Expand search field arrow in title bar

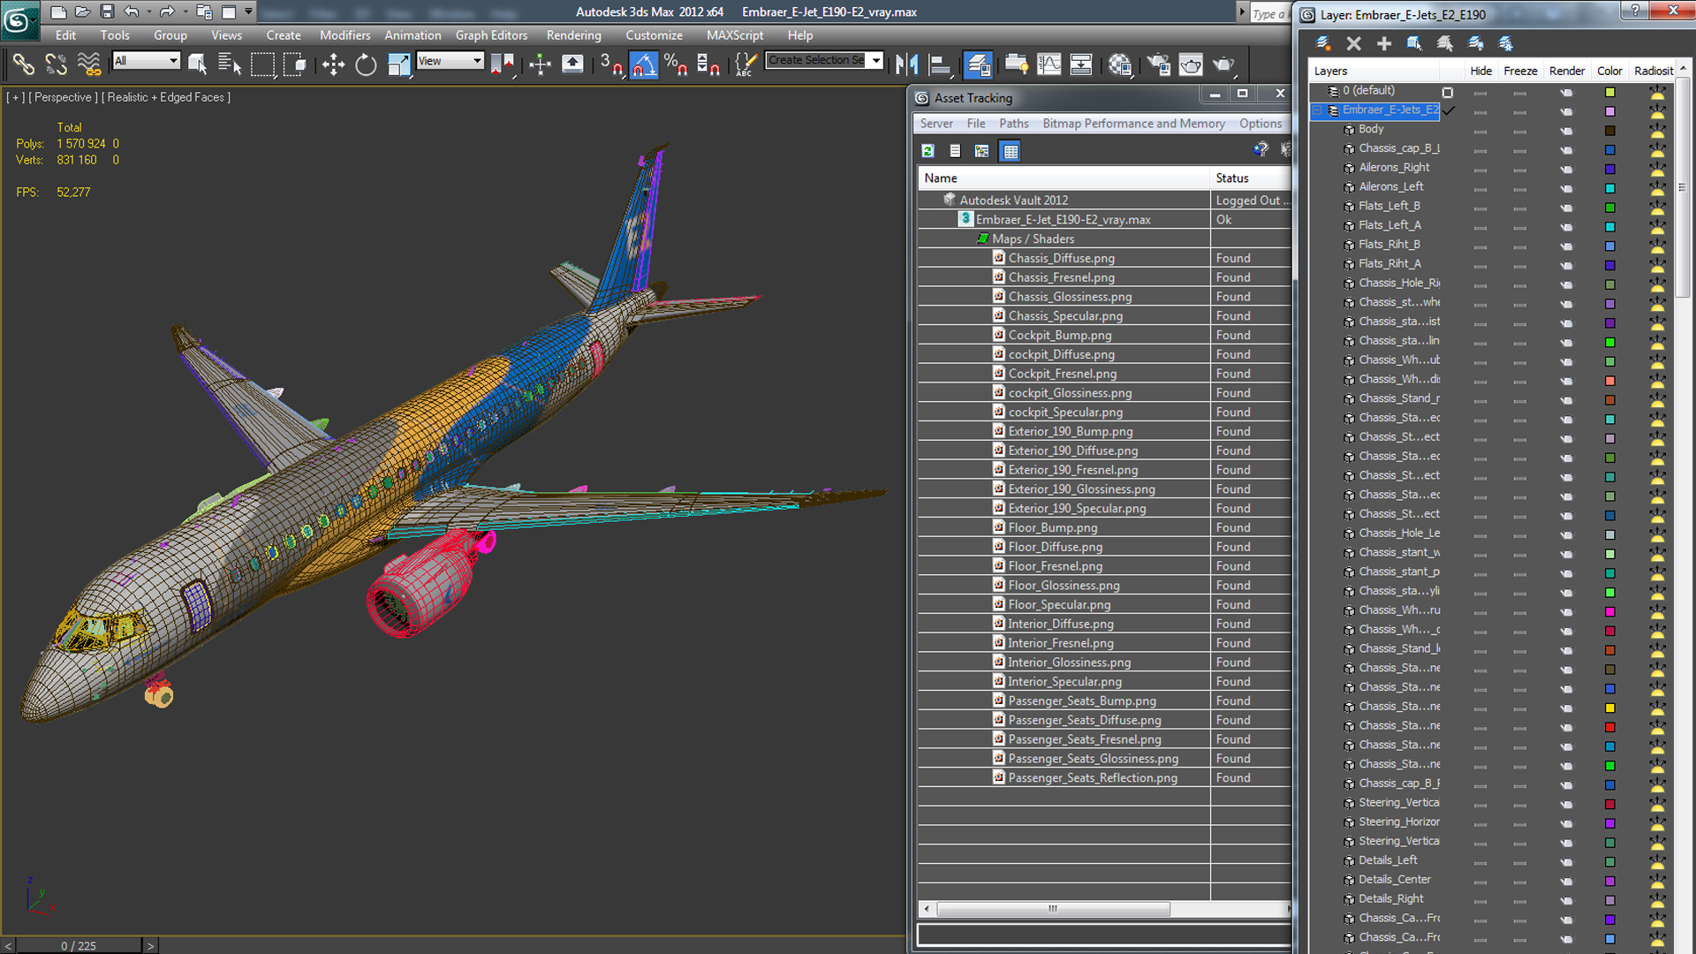point(1241,12)
